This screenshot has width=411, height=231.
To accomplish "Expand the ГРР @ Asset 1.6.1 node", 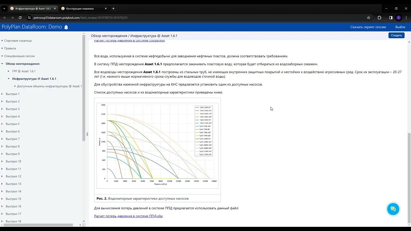I will point(9,71).
